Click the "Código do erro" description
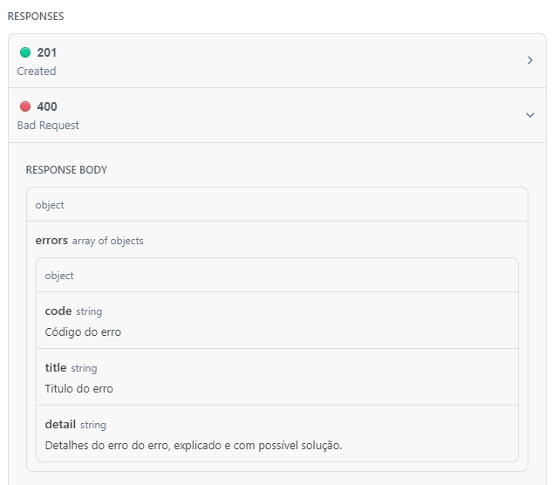Image resolution: width=559 pixels, height=485 pixels. pos(83,332)
